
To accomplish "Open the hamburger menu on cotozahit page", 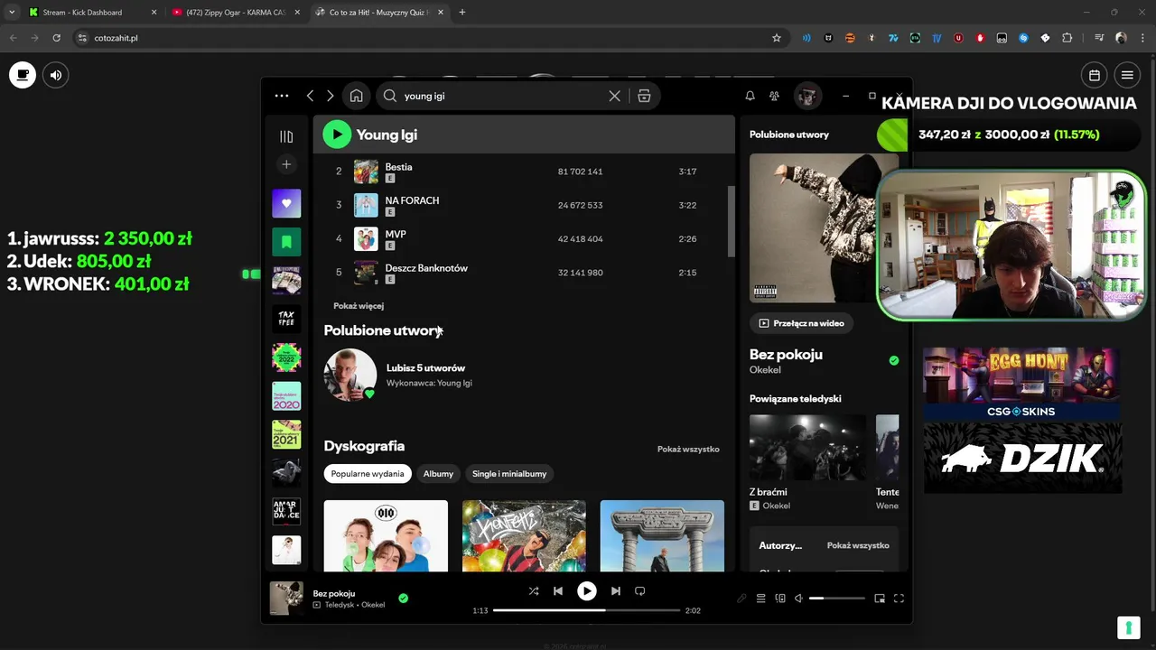I will point(1127,75).
